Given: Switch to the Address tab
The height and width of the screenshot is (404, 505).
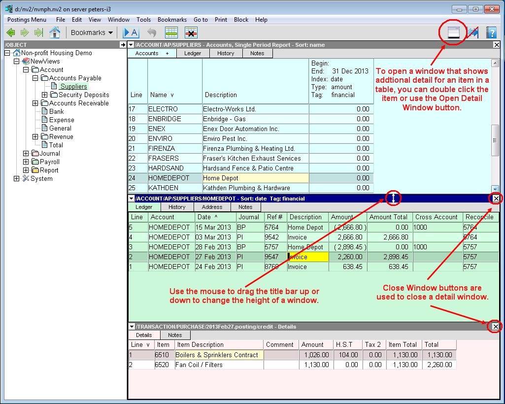Looking at the screenshot, I should coord(212,207).
